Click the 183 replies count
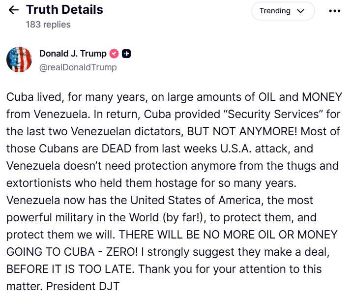352x298 pixels. tap(48, 24)
